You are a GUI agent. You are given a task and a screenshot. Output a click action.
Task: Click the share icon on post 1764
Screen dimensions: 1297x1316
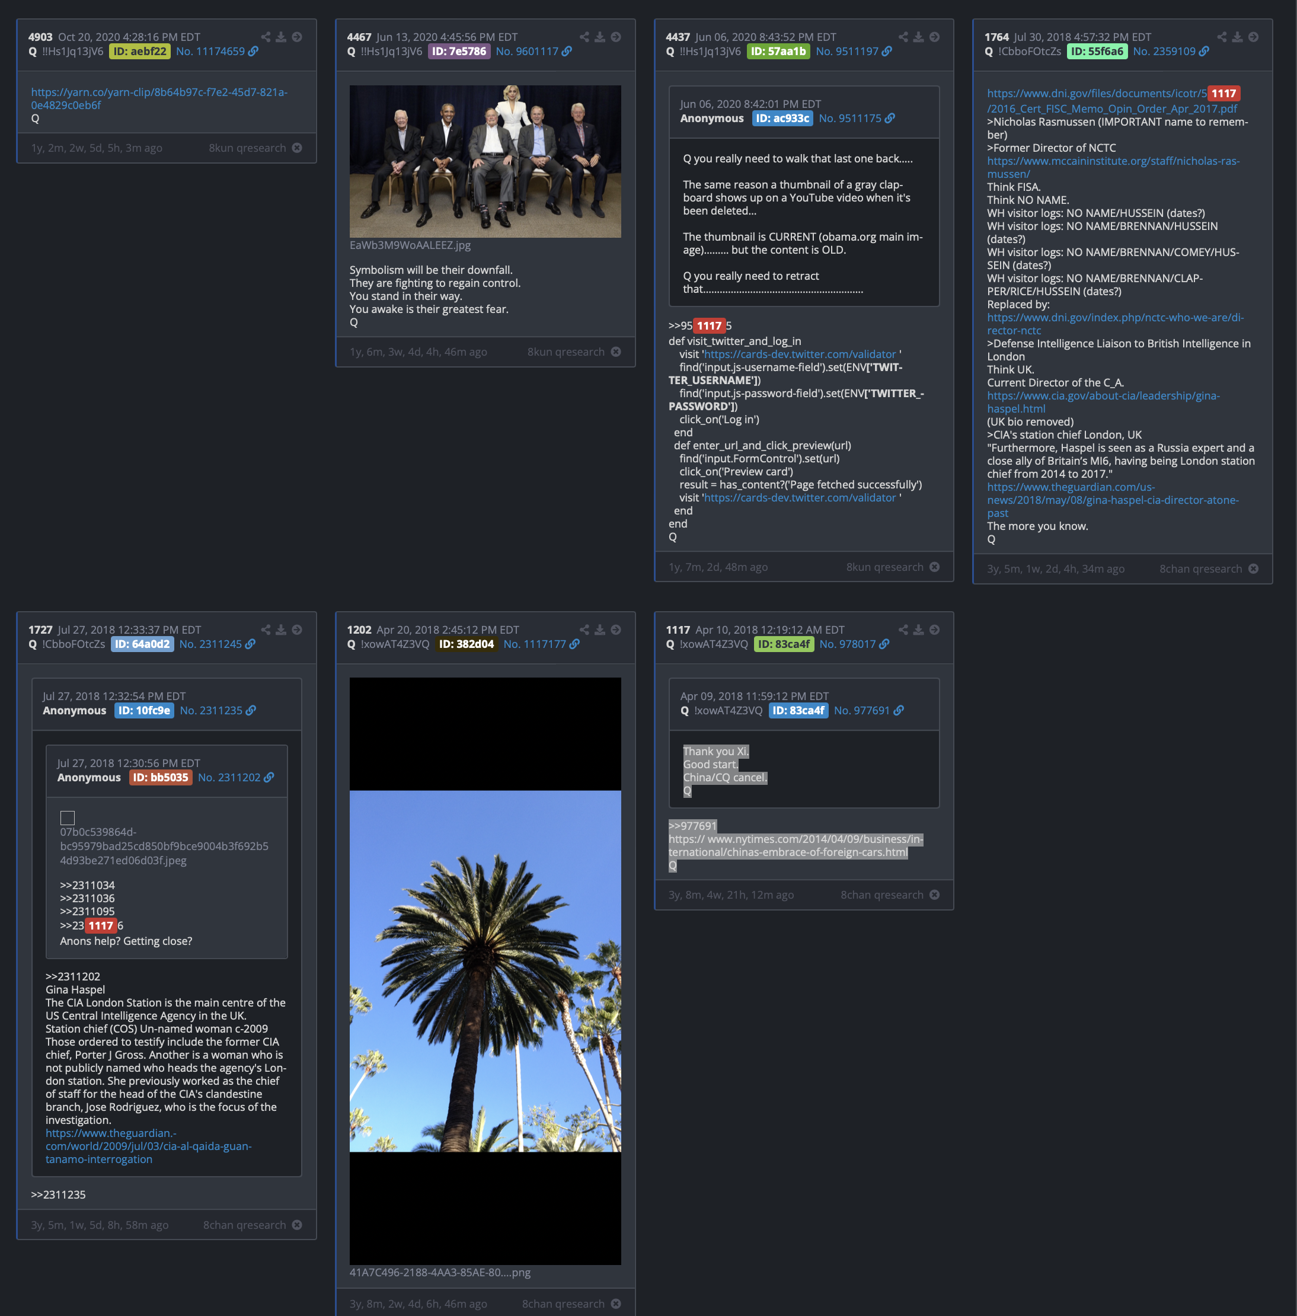[x=1222, y=37]
